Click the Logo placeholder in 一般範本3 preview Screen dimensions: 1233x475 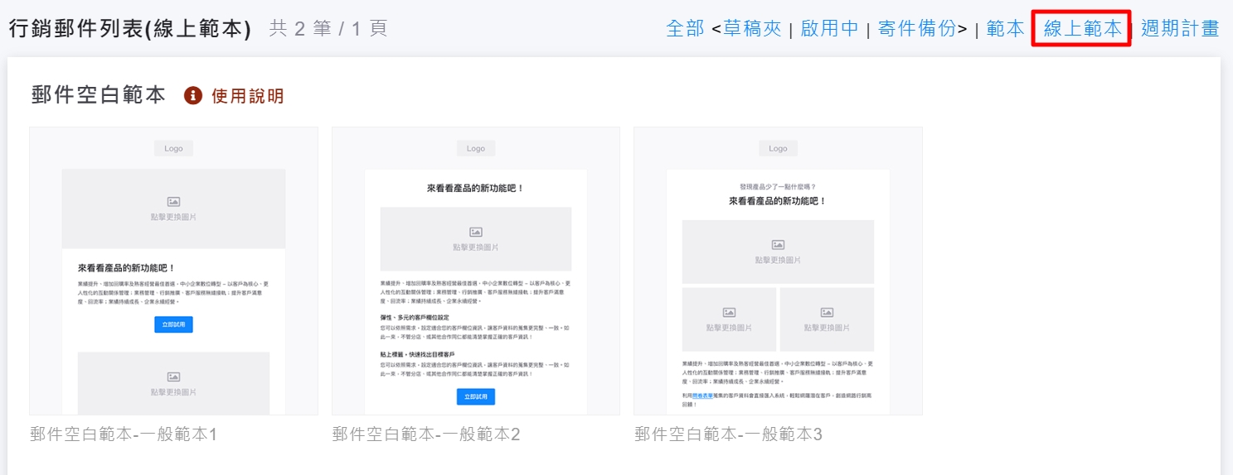pos(778,149)
